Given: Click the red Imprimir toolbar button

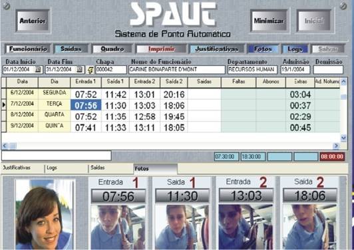Looking at the screenshot, I should click(161, 49).
